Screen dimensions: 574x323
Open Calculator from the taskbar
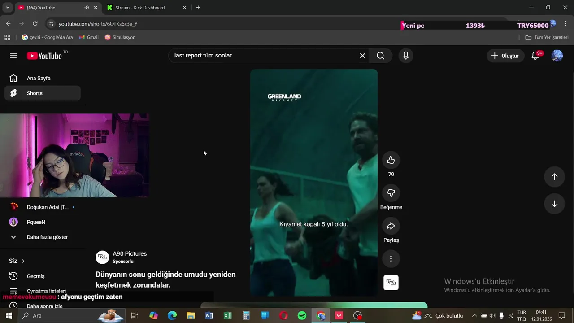[x=246, y=316]
